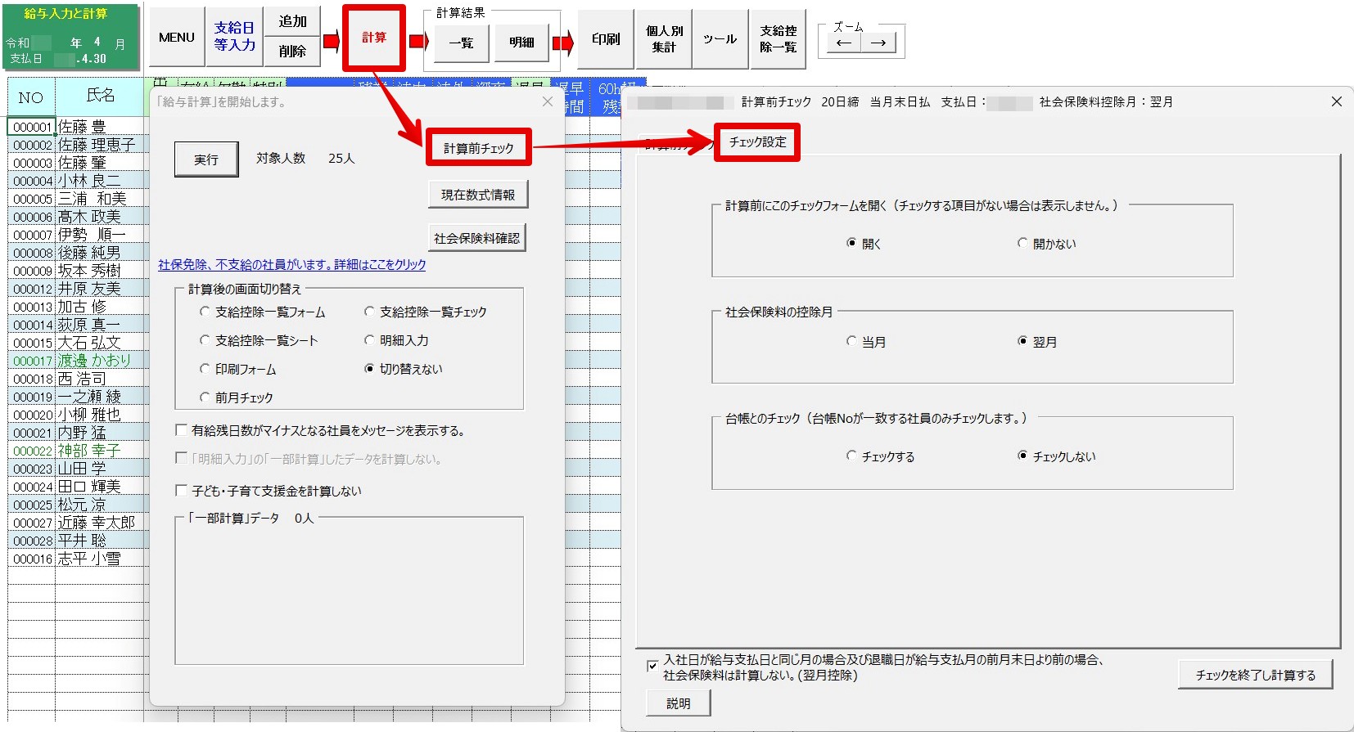Select 当月 for social insurance deduction month

tap(851, 342)
